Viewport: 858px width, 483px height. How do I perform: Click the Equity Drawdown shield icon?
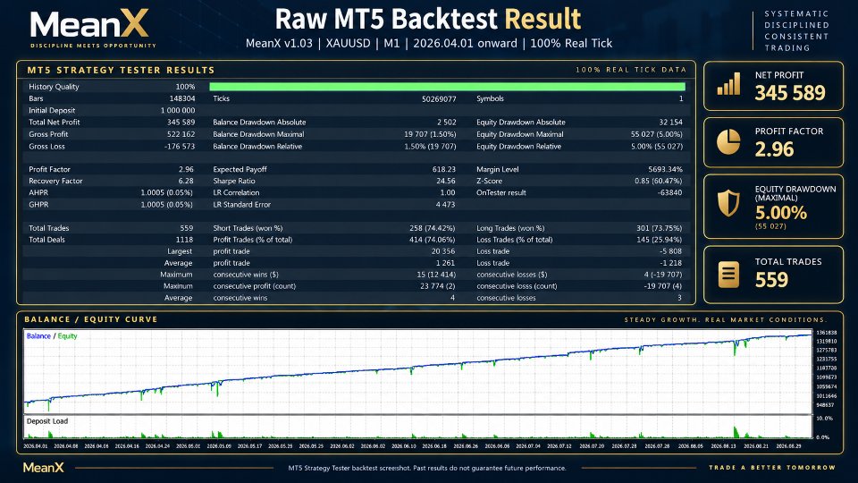click(728, 203)
